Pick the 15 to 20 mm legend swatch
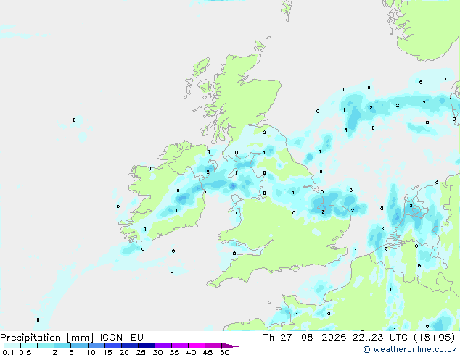 click(x=112, y=346)
